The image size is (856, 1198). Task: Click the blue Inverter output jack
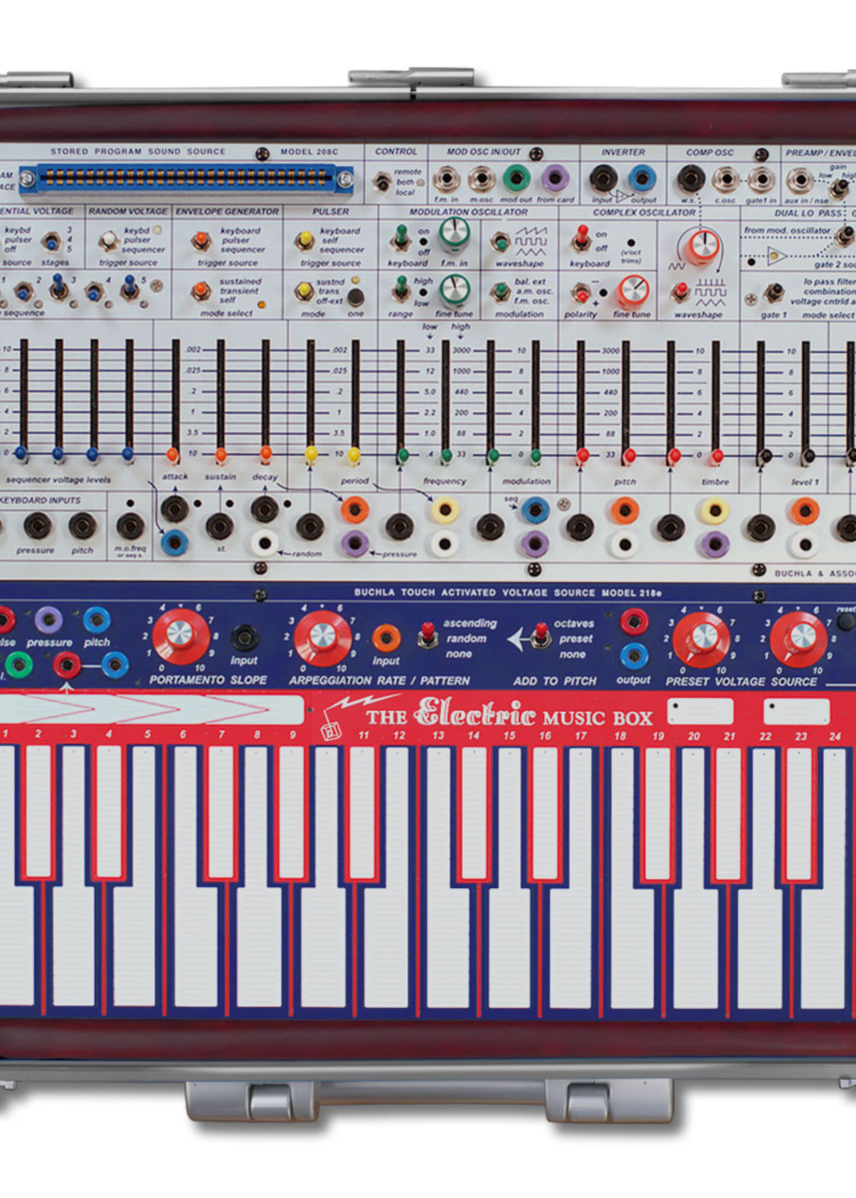tap(642, 178)
